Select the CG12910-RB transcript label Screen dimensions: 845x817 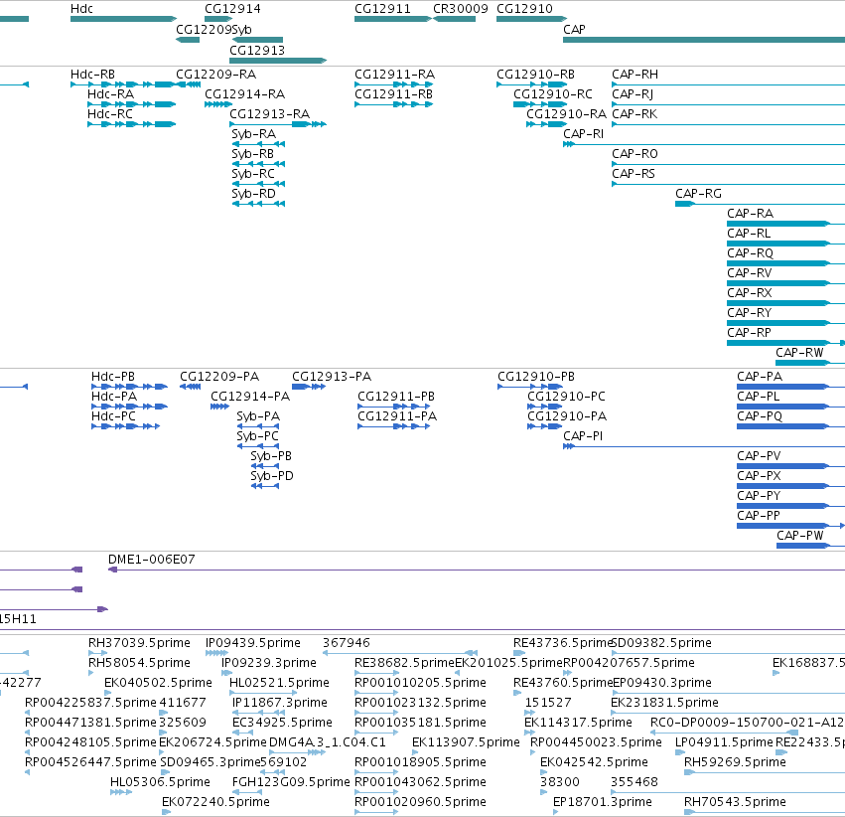(x=535, y=74)
